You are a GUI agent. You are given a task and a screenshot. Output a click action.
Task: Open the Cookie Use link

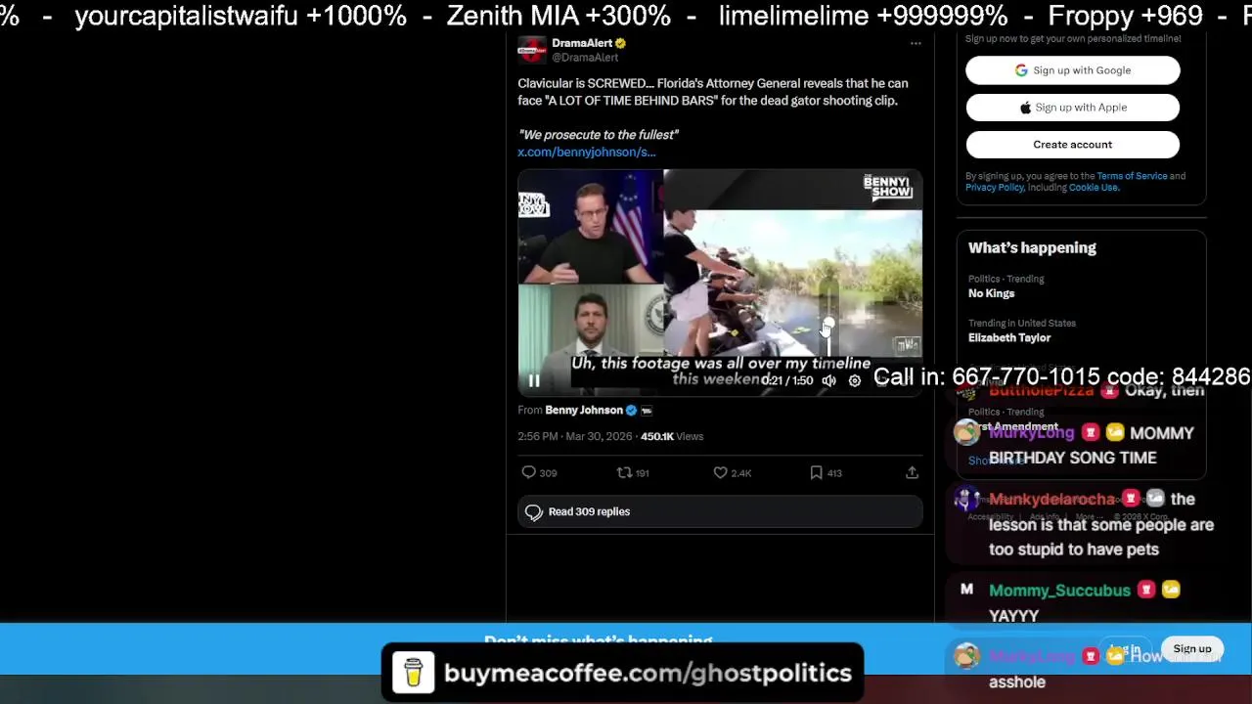coord(1093,188)
